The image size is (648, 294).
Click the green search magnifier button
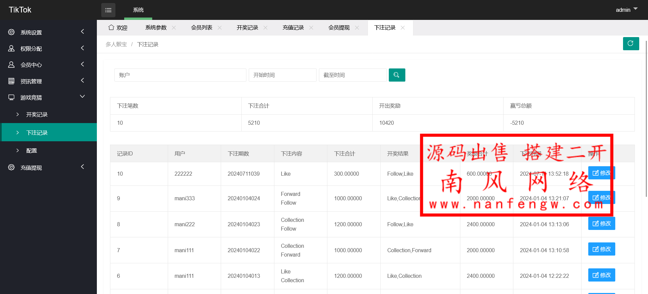coord(397,75)
